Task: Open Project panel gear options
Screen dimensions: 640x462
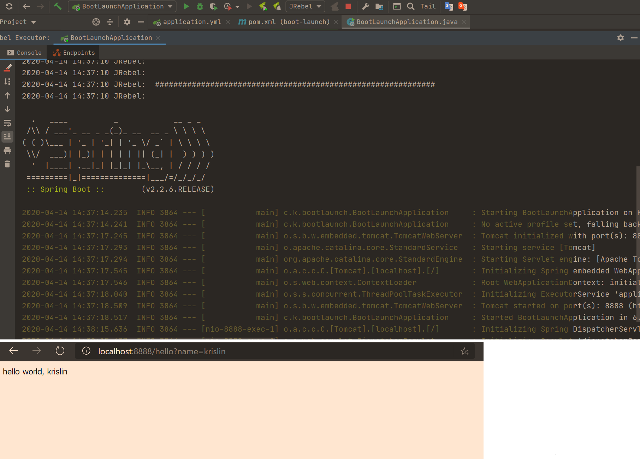Action: (127, 22)
